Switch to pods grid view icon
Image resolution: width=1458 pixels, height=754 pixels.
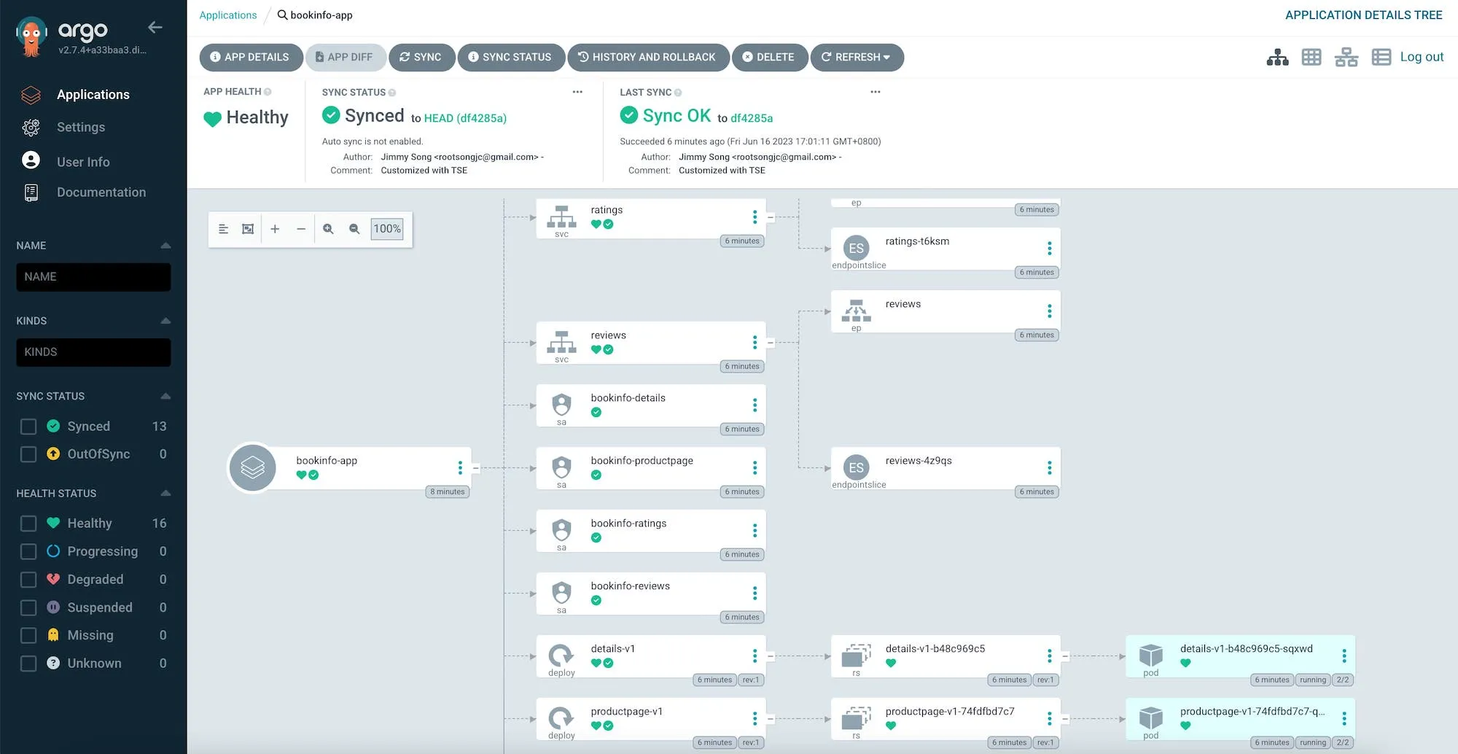[1311, 57]
